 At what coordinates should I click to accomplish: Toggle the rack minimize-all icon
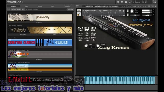point(156,6)
